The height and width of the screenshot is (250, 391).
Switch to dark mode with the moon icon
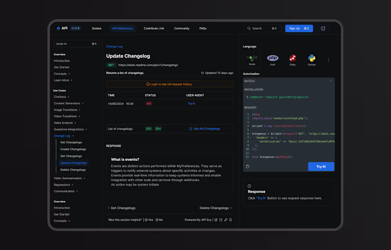323,28
